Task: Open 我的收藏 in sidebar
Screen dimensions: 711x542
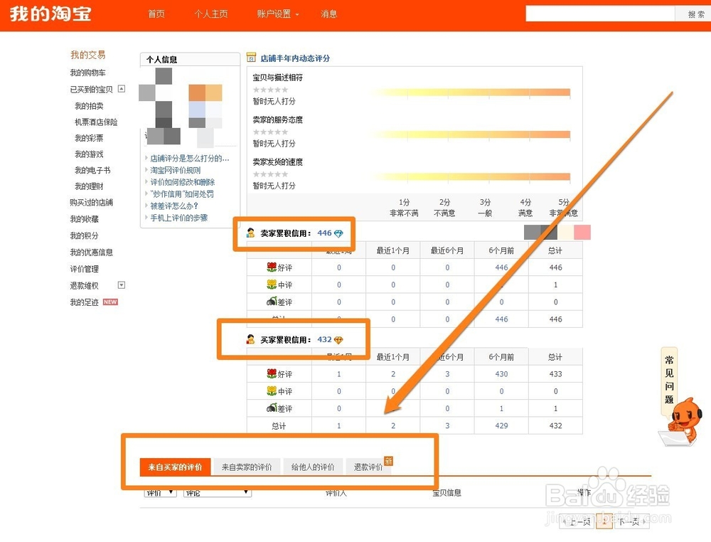Action: [85, 219]
